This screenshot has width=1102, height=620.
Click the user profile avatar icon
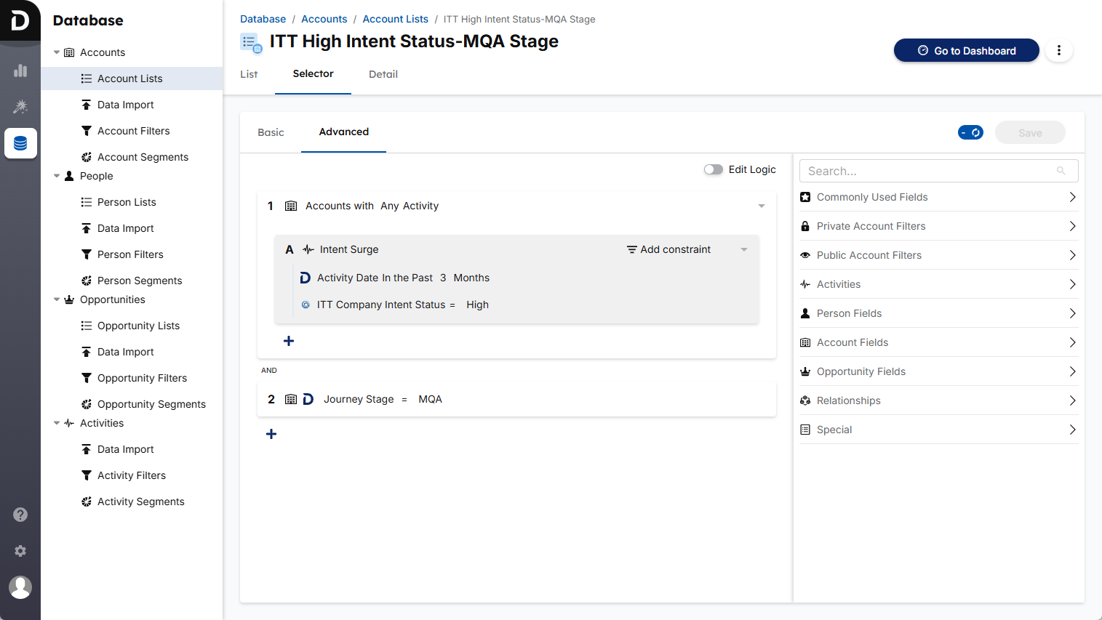click(x=20, y=587)
